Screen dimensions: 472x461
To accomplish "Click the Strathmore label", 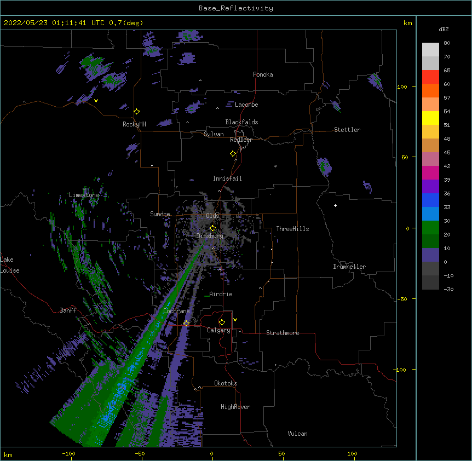I will click(283, 333).
